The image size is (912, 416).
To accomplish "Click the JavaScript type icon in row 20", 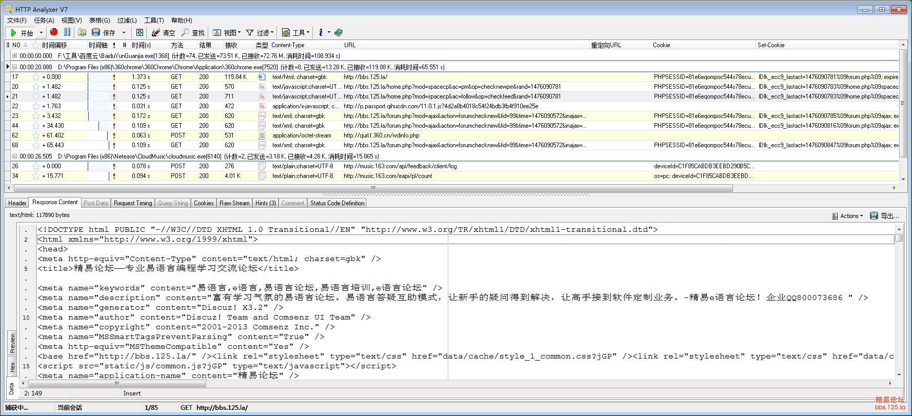I will click(262, 87).
